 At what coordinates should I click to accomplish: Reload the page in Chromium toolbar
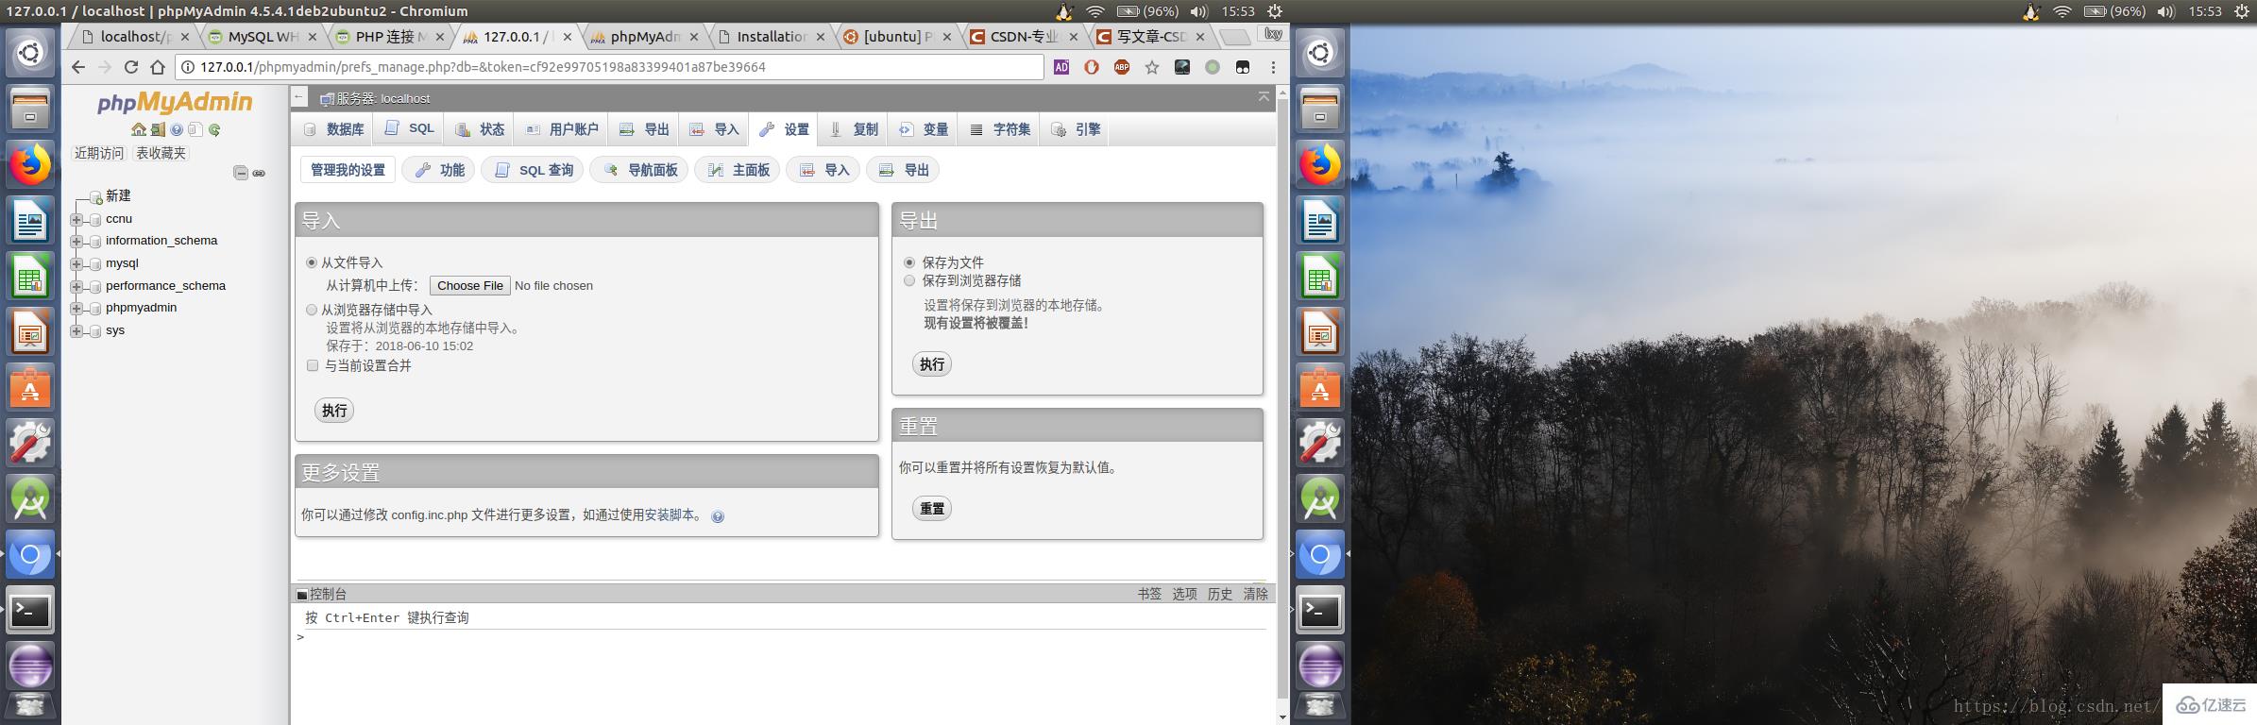[131, 67]
